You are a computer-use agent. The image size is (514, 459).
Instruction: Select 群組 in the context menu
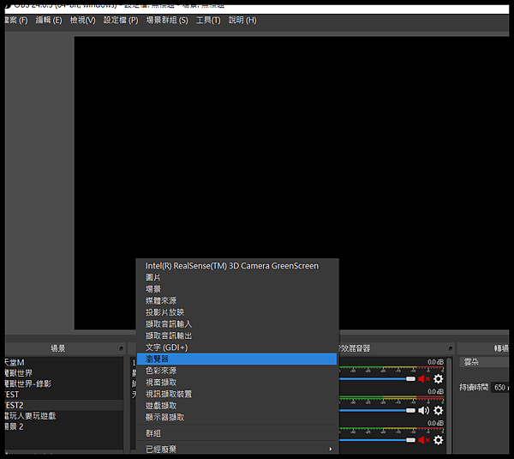[x=237, y=433]
